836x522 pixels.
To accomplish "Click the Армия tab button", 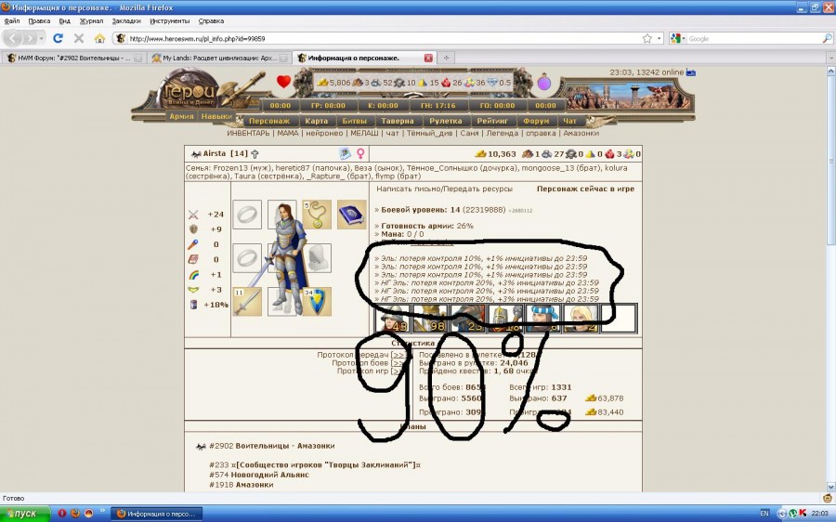I will point(182,116).
